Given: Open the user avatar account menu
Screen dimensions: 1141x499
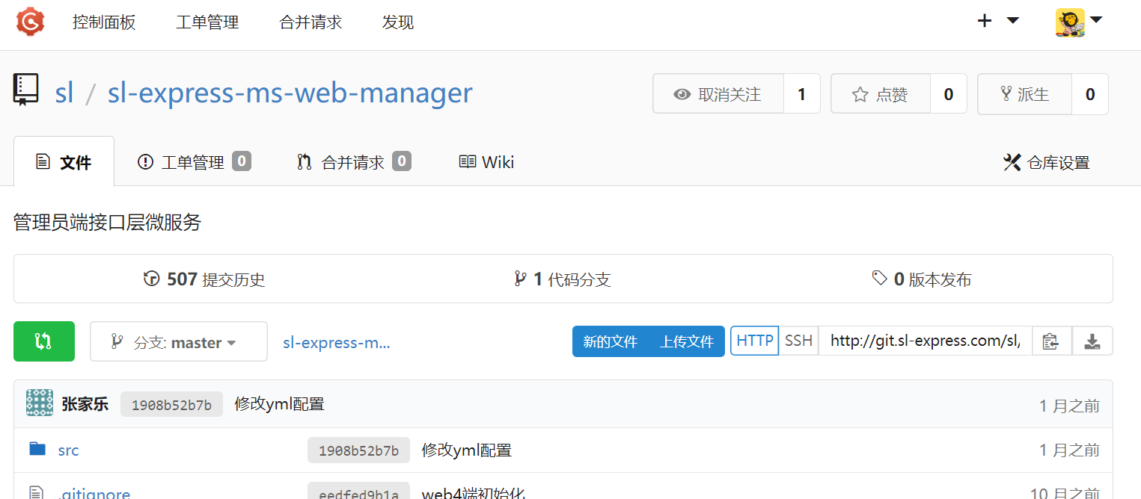Looking at the screenshot, I should [1079, 22].
